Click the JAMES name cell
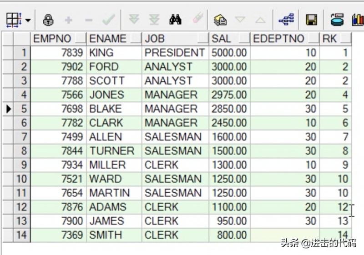The image size is (364, 255). coord(114,221)
